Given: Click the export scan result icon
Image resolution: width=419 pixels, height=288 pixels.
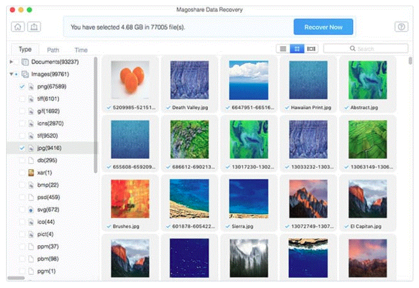Looking at the screenshot, I should point(34,27).
